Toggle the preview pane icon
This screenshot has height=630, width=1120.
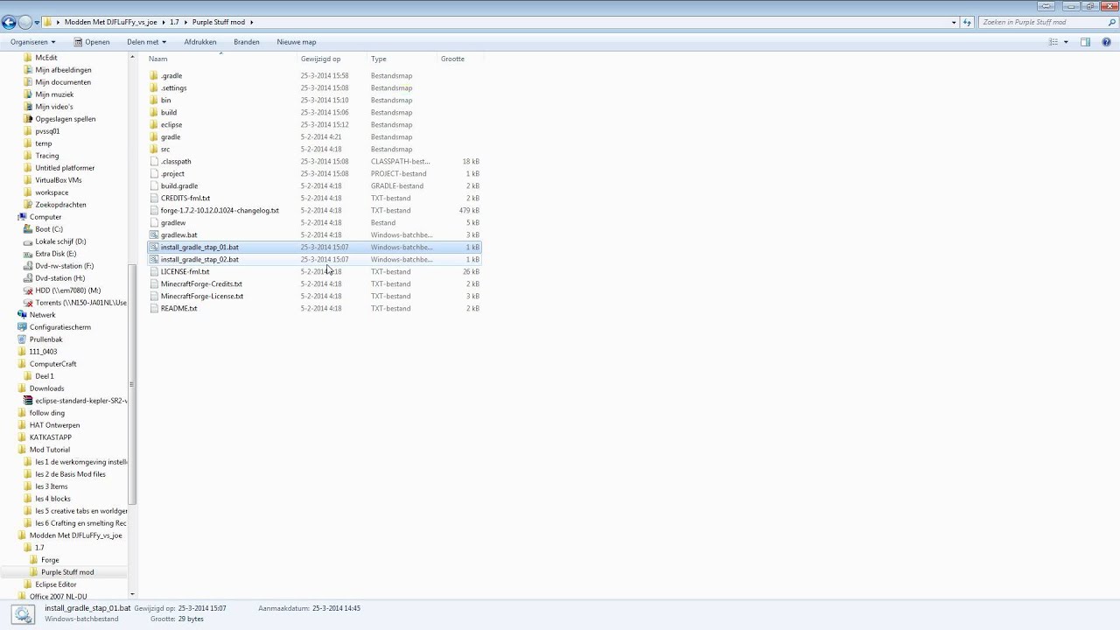coord(1085,42)
